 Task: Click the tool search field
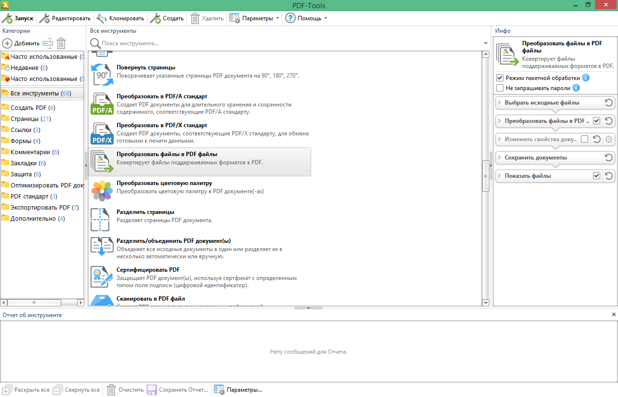point(289,43)
